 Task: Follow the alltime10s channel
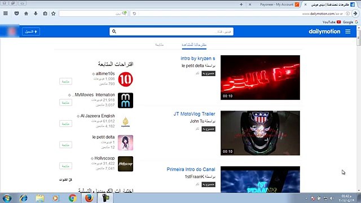pyautogui.click(x=65, y=81)
